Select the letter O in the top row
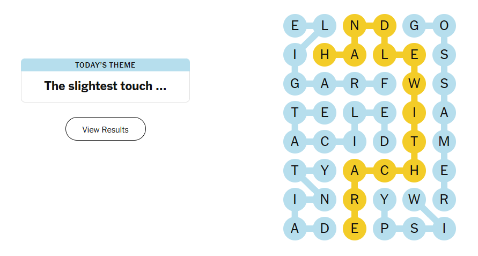The height and width of the screenshot is (256, 478). (444, 26)
